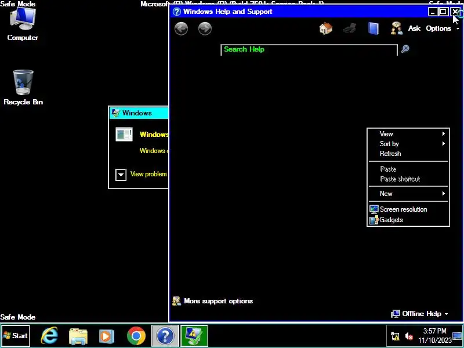
Task: Click the Windows dialog title bar icon
Action: pos(115,113)
